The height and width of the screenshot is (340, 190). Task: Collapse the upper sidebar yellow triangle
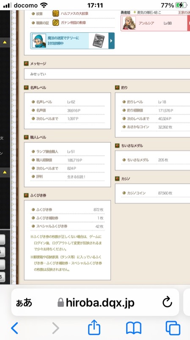pyautogui.click(x=5, y=42)
